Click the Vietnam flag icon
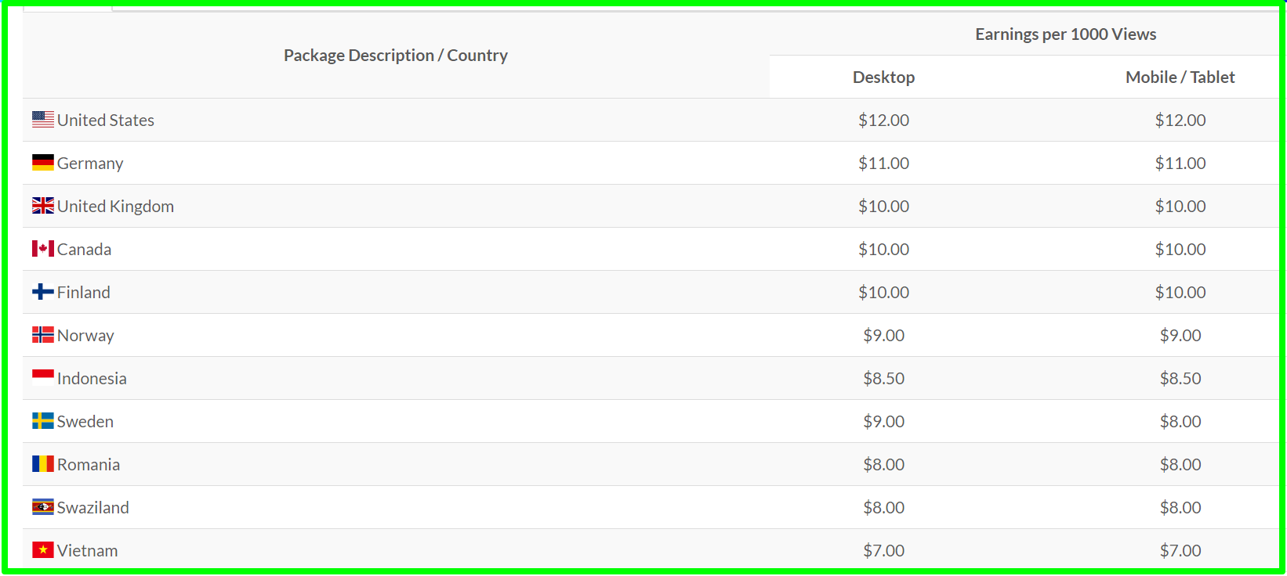Image resolution: width=1287 pixels, height=576 pixels. (43, 549)
